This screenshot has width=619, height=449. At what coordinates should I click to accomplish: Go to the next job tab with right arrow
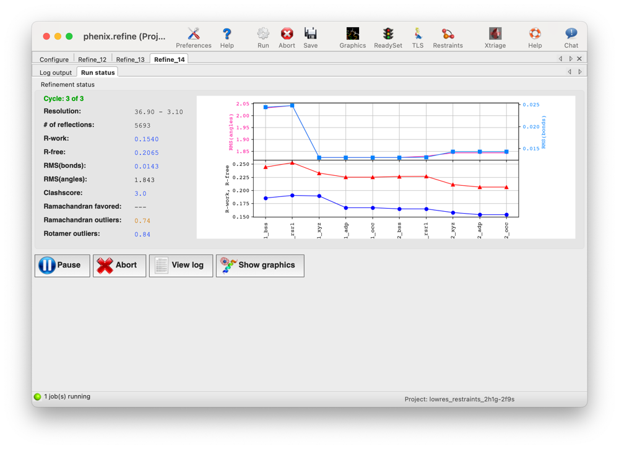571,58
